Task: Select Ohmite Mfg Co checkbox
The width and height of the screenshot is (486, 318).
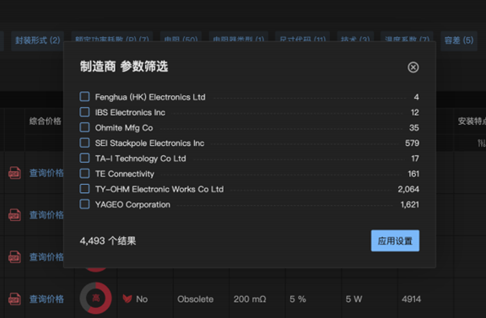Action: coord(84,127)
